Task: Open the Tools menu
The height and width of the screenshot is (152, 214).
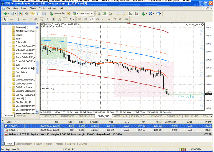Action: tap(42, 8)
